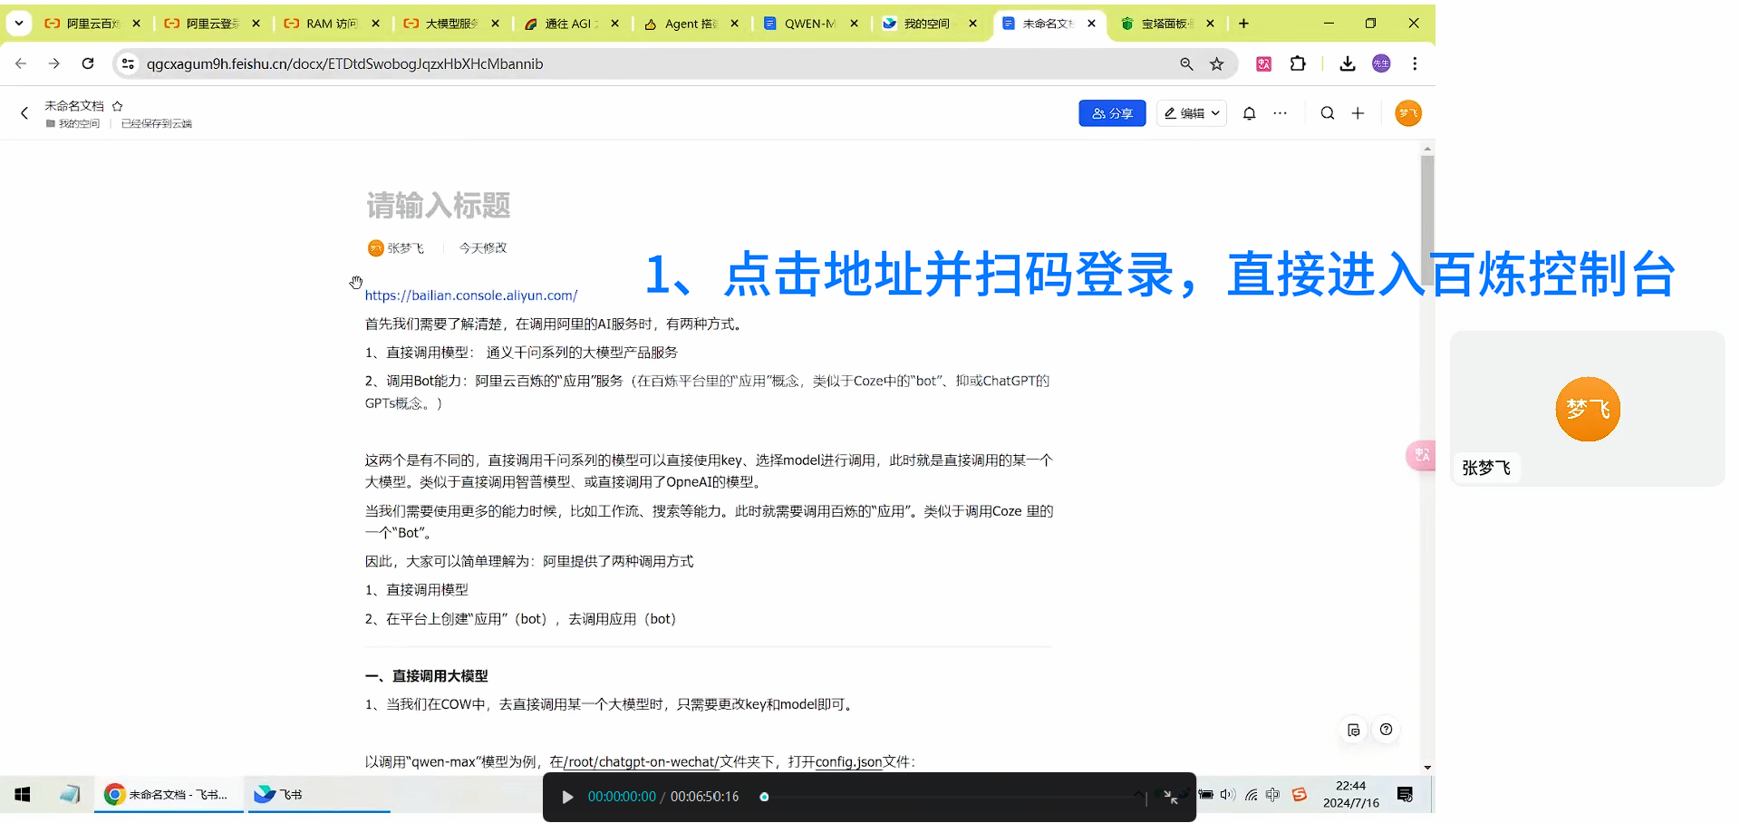This screenshot has height=823, width=1740.
Task: Play the screen recording
Action: pyautogui.click(x=567, y=798)
